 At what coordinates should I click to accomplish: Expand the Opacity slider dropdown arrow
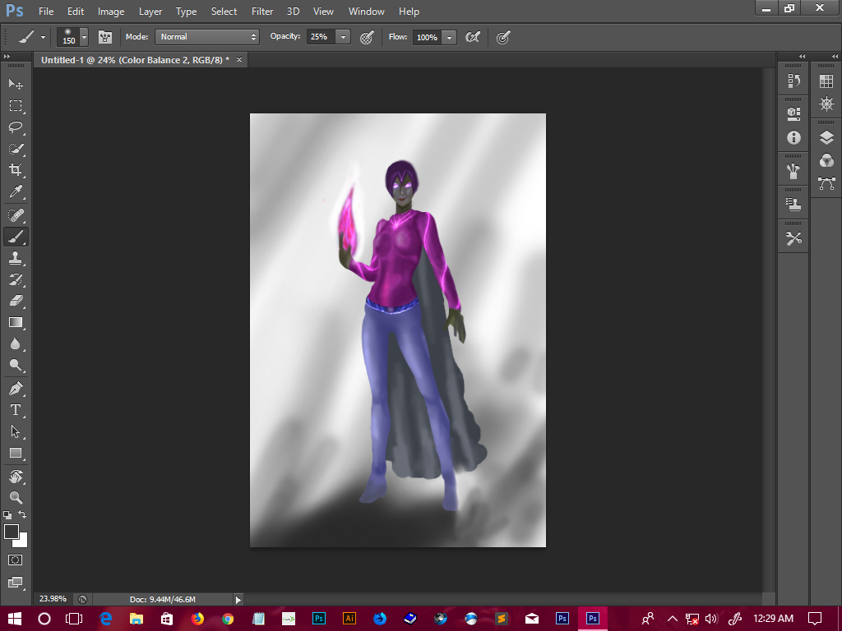click(343, 37)
